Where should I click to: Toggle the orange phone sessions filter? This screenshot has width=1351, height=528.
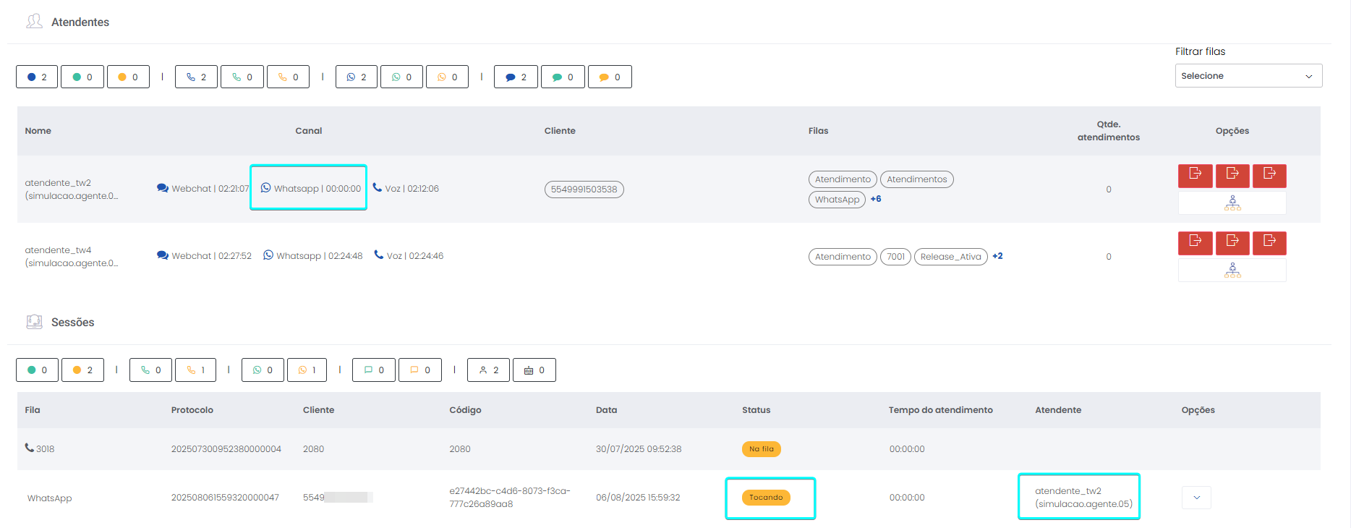point(195,370)
